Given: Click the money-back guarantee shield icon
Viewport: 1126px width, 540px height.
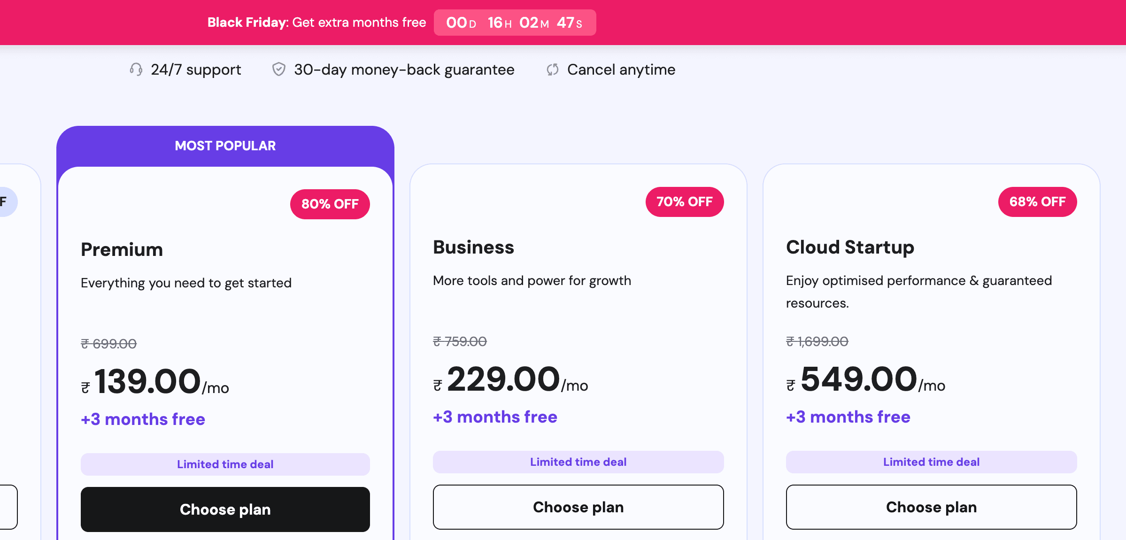Looking at the screenshot, I should [x=279, y=69].
